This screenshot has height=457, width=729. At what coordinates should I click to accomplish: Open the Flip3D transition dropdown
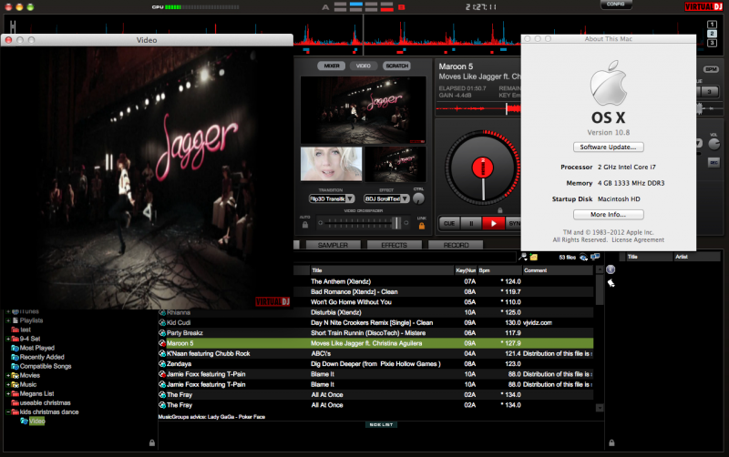coord(332,198)
